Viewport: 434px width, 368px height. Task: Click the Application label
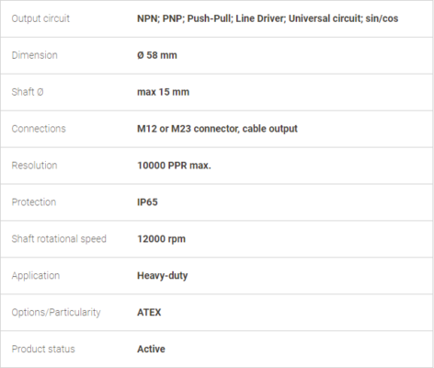click(36, 276)
